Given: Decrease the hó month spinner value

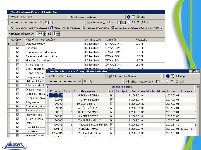Looking at the screenshot, I should (x=58, y=35).
